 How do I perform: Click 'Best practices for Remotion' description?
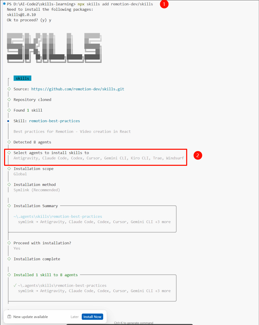click(x=72, y=131)
